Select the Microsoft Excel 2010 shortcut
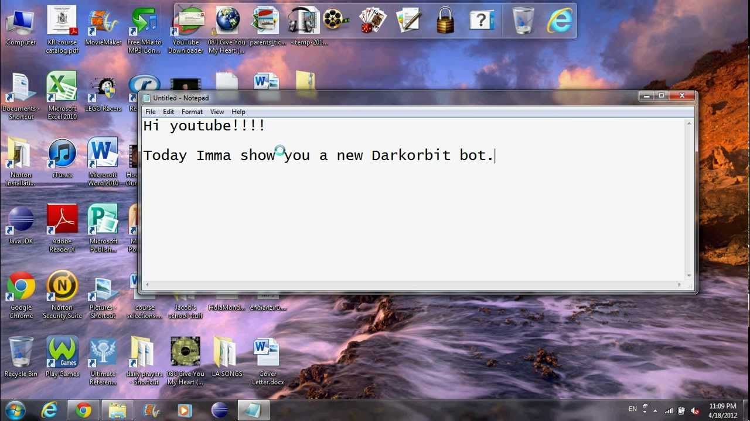Image resolution: width=750 pixels, height=421 pixels. point(62,96)
